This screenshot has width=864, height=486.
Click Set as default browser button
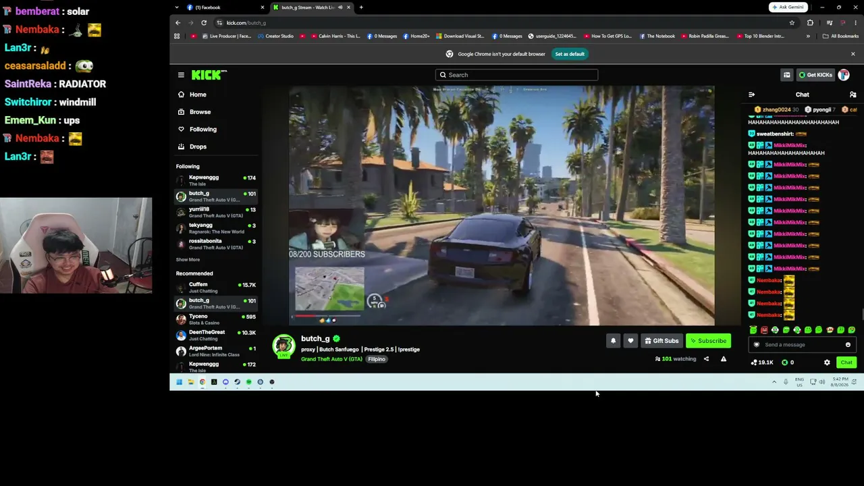point(570,54)
